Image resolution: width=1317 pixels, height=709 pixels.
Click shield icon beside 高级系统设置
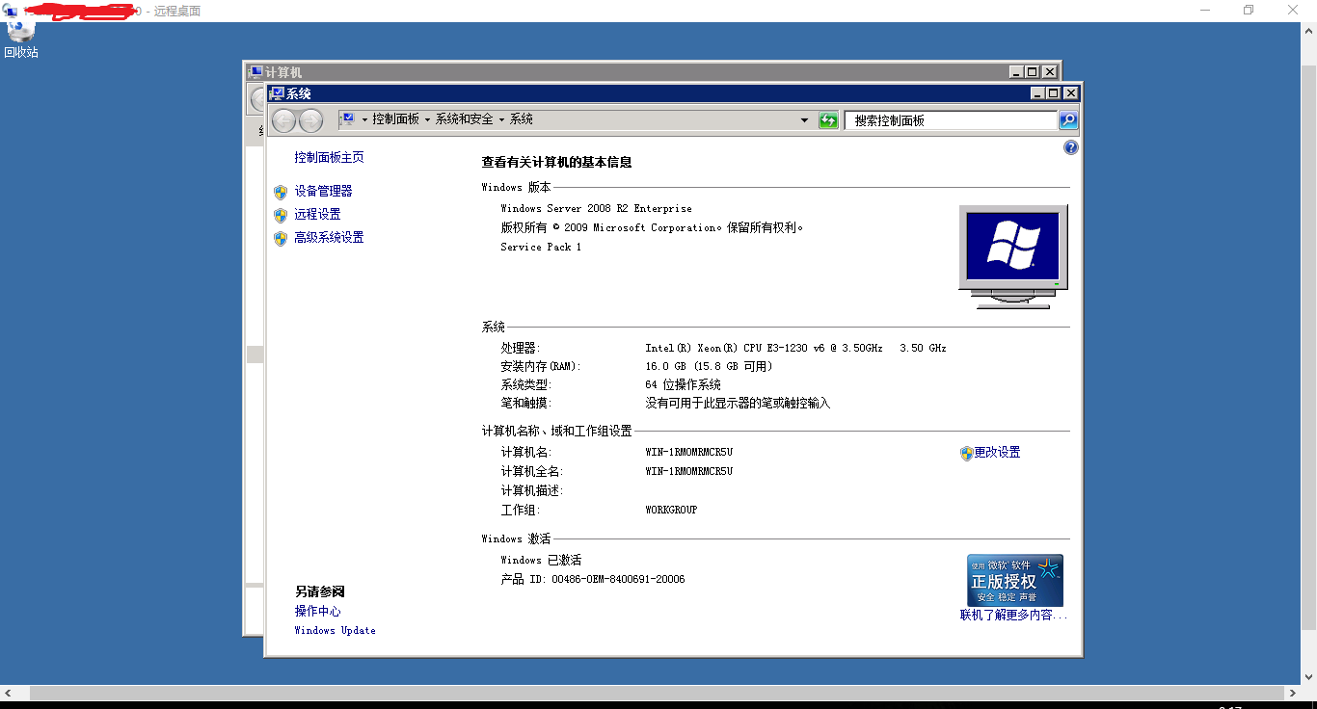click(281, 238)
